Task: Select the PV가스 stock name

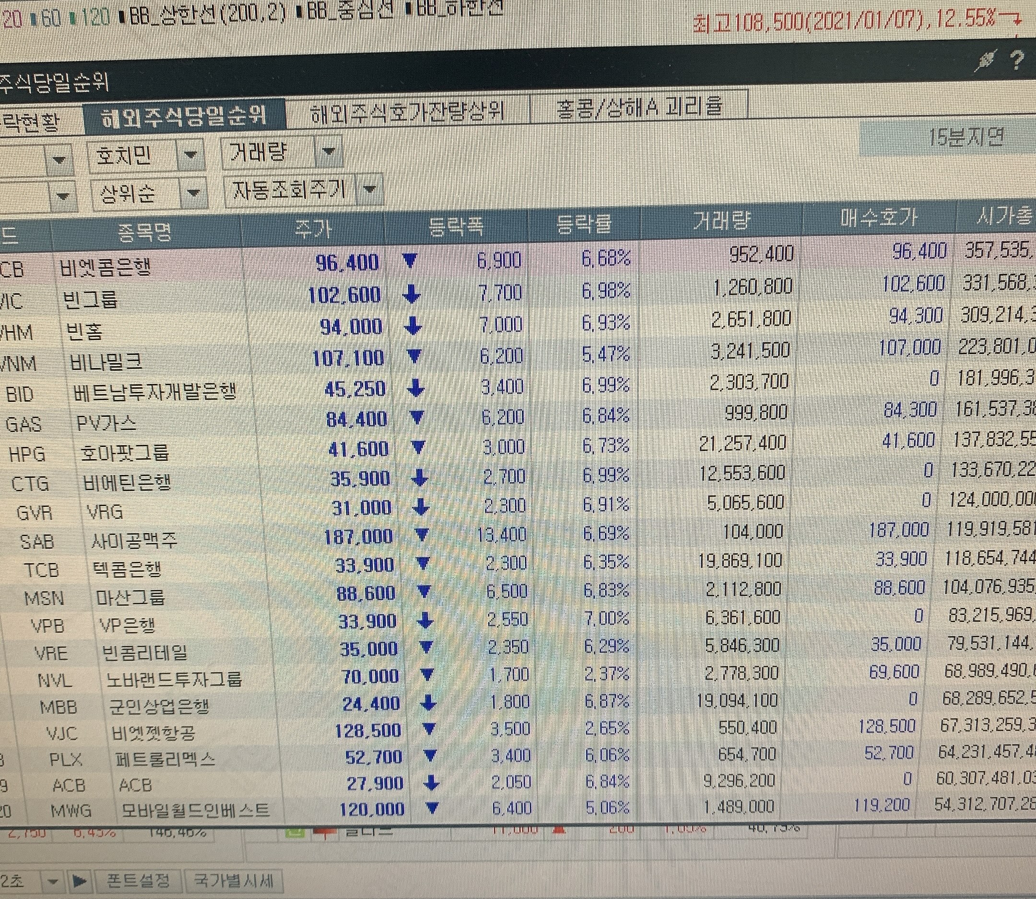Action: [106, 424]
